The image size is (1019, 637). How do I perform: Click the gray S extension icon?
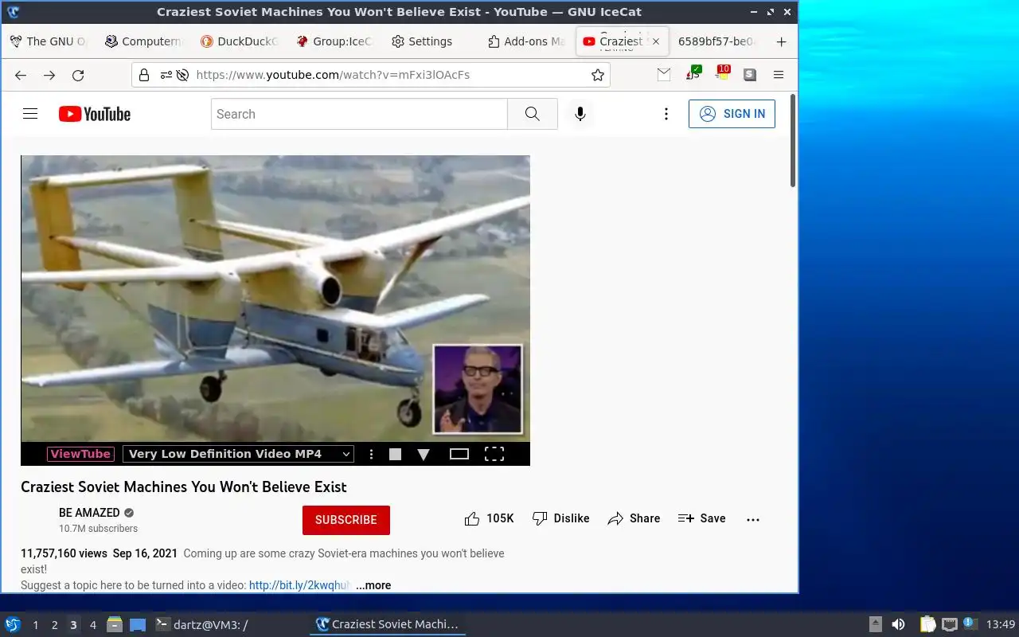750,74
